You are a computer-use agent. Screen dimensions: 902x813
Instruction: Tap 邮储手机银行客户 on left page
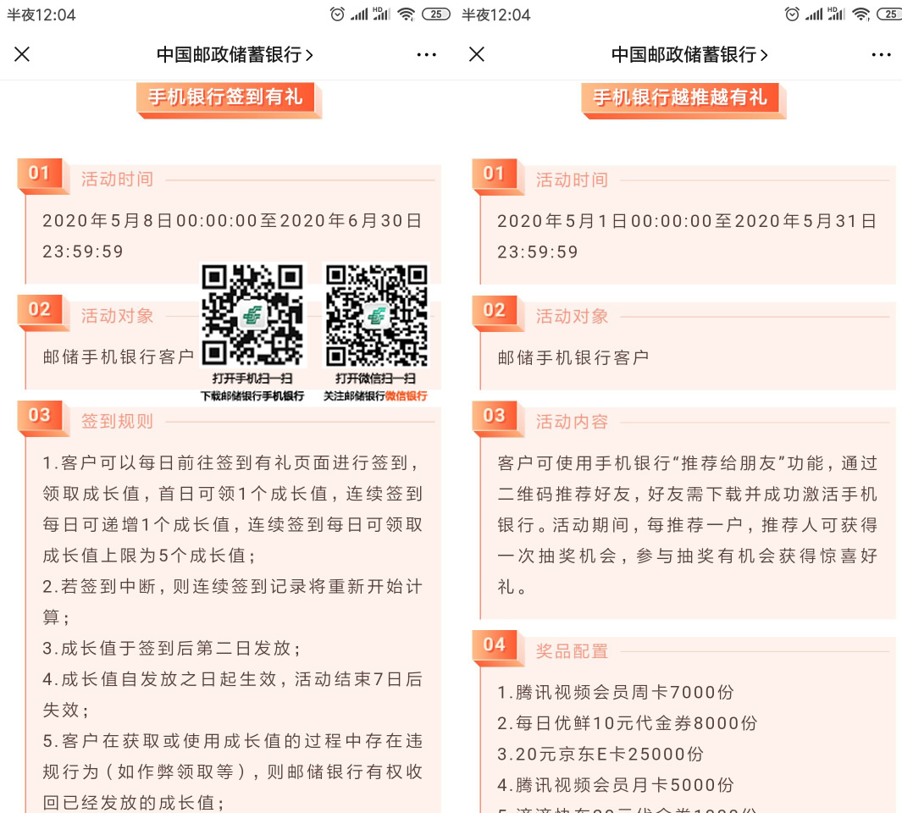[x=118, y=357]
